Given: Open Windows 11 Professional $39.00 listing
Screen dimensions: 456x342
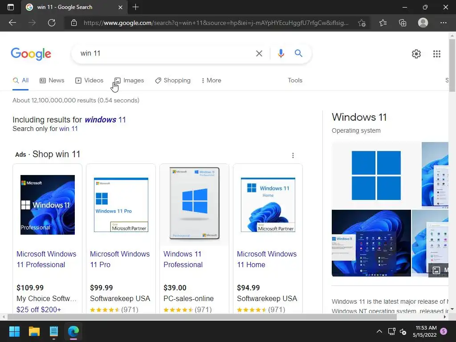Looking at the screenshot, I should [183, 259].
